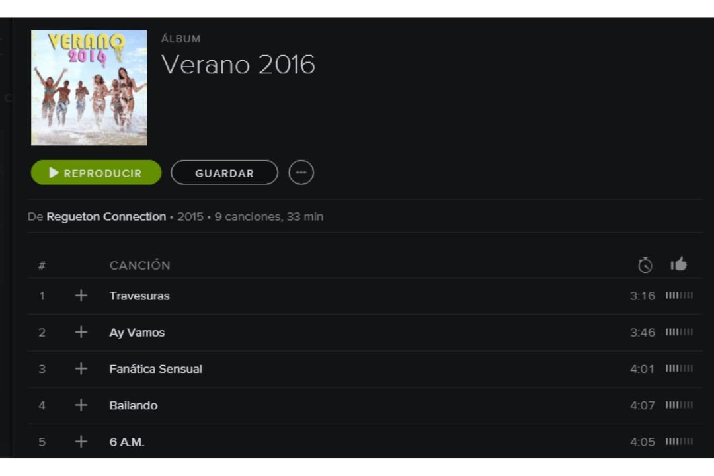Click the Verano 2016 album cover

[x=89, y=88]
